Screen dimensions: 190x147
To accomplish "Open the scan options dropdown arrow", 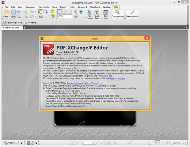I will point(22,12).
